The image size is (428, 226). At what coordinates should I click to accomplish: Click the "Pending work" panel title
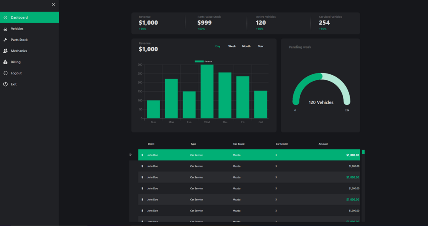[x=300, y=47]
